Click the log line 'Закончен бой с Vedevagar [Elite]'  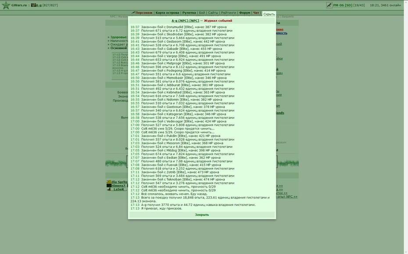178,121
